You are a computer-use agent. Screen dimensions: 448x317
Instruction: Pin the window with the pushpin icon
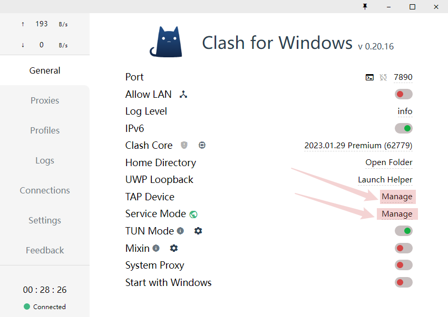pyautogui.click(x=365, y=6)
